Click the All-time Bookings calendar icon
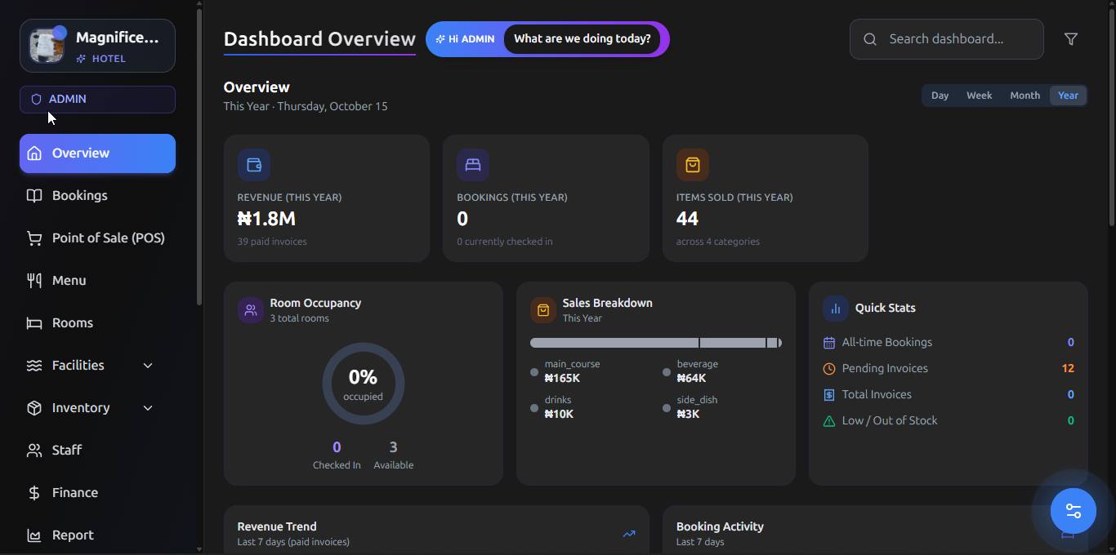The width and height of the screenshot is (1116, 555). pos(829,343)
